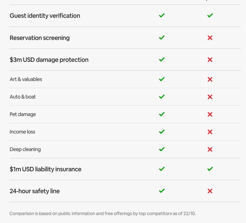Click competitor green checkmark for $1m liability insurance
The width and height of the screenshot is (246, 223).
[x=210, y=169]
